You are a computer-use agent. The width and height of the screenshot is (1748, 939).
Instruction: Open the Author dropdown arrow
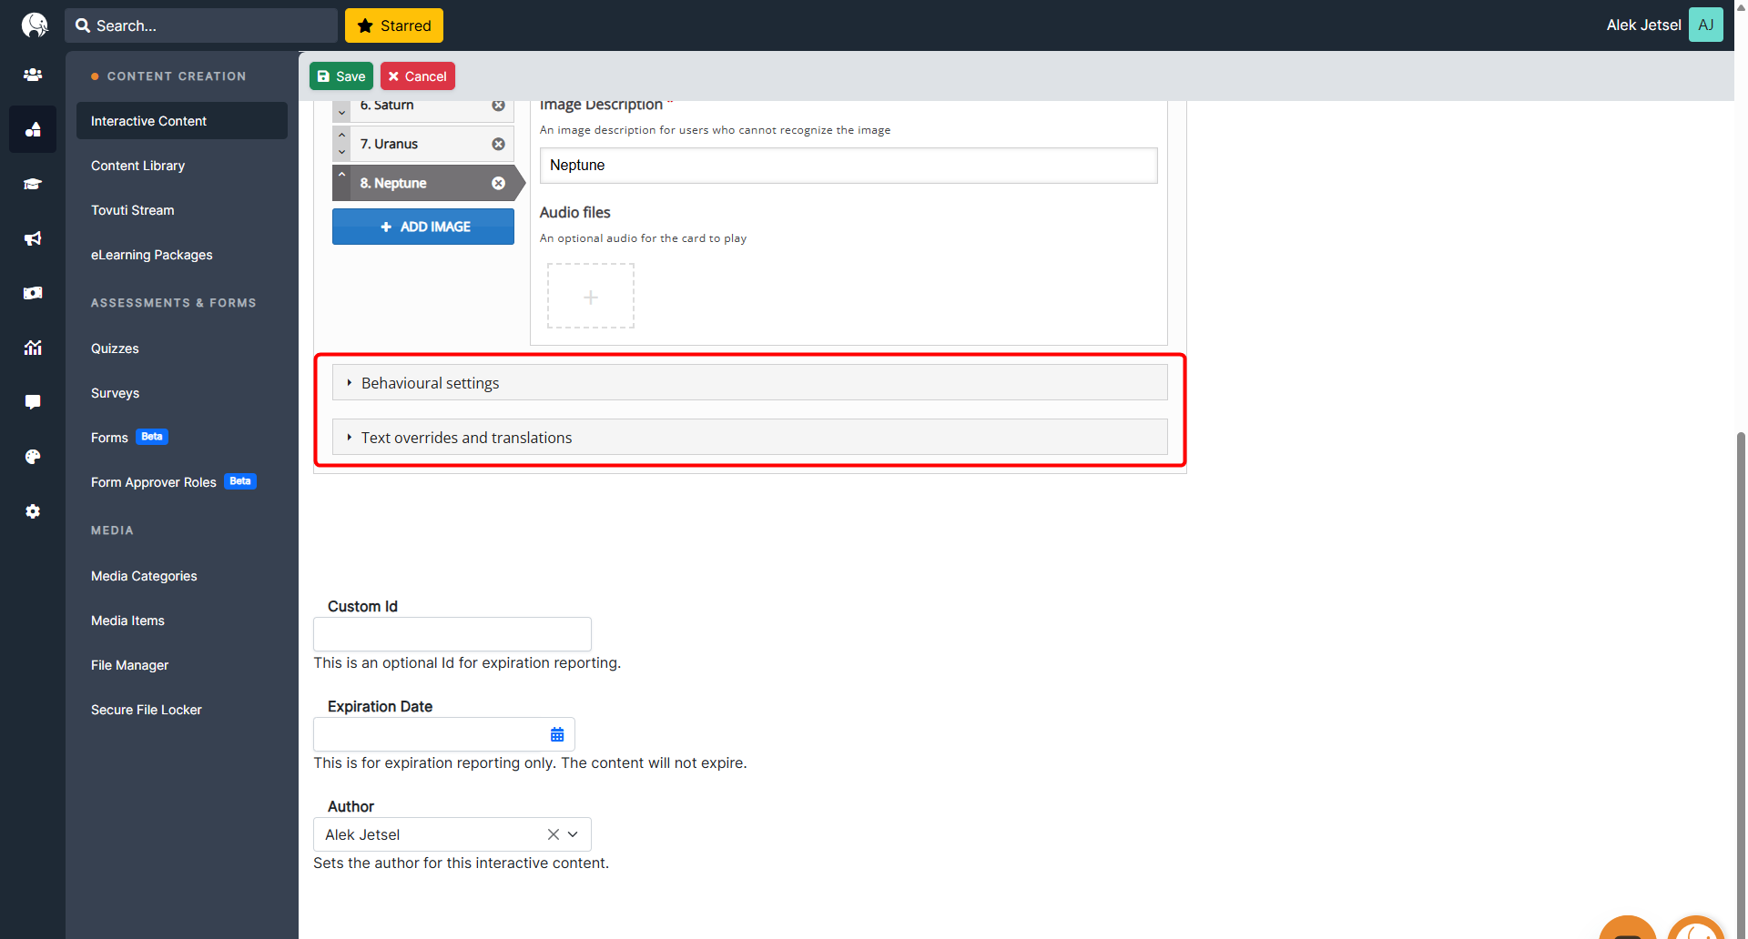click(x=574, y=834)
